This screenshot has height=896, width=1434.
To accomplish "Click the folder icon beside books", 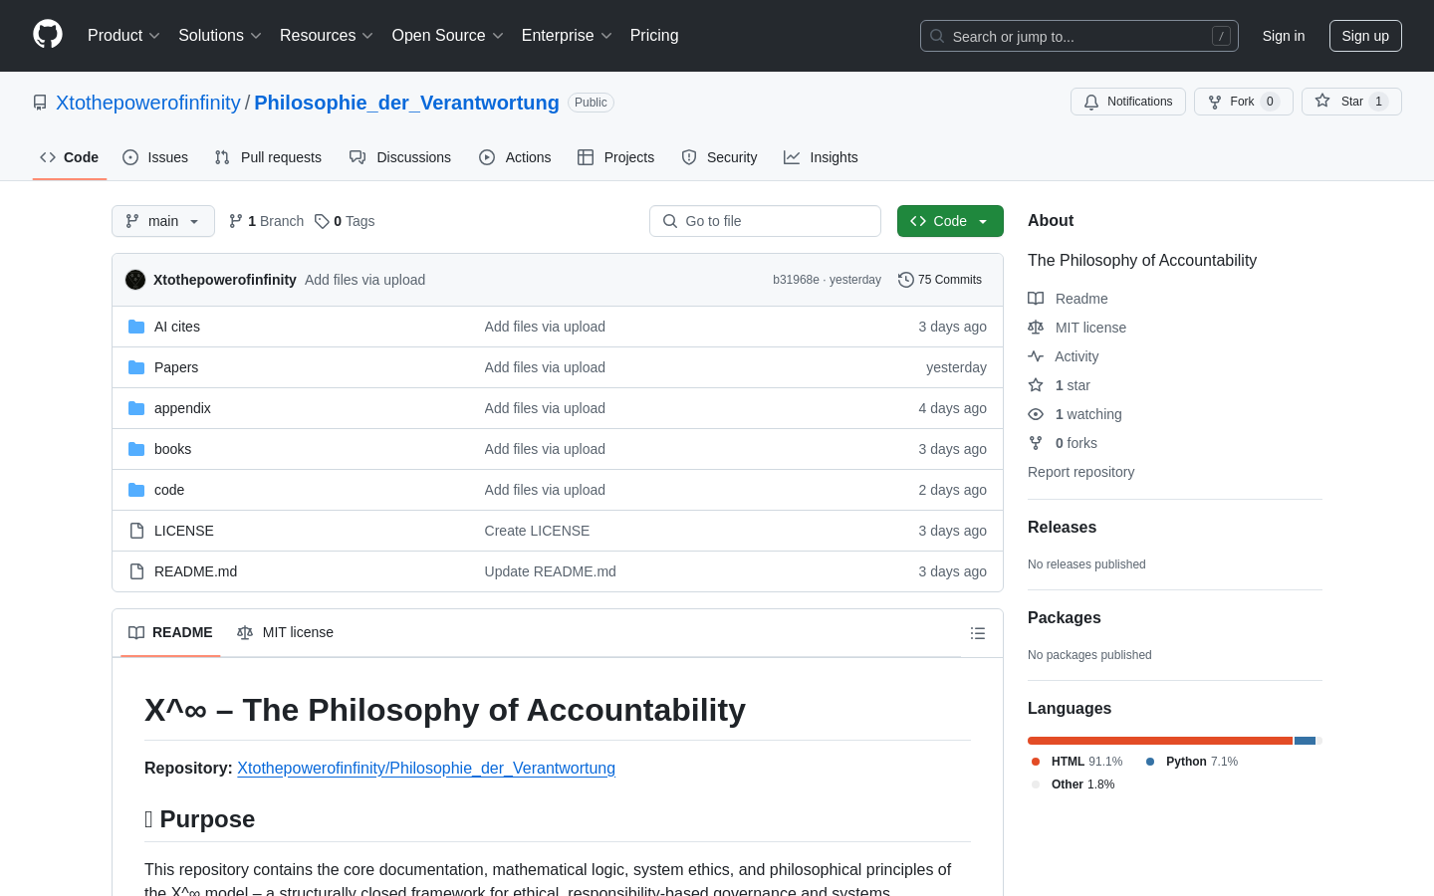I will (x=136, y=449).
